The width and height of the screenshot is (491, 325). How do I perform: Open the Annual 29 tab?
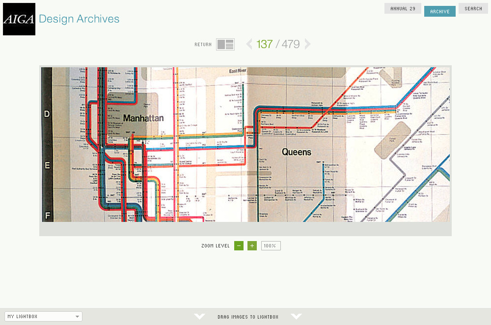click(403, 8)
